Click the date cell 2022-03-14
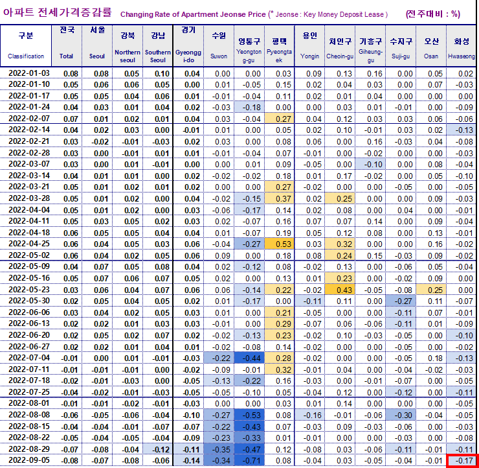The width and height of the screenshot is (479, 468). coord(29,176)
